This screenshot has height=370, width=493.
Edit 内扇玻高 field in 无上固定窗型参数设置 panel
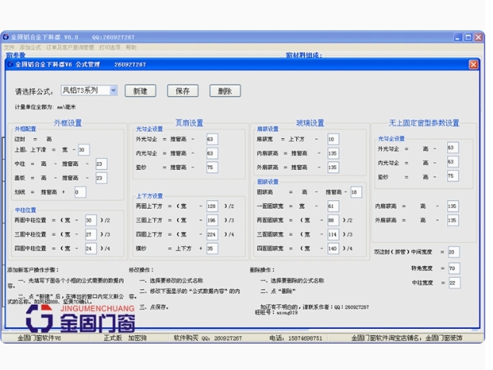(x=453, y=206)
